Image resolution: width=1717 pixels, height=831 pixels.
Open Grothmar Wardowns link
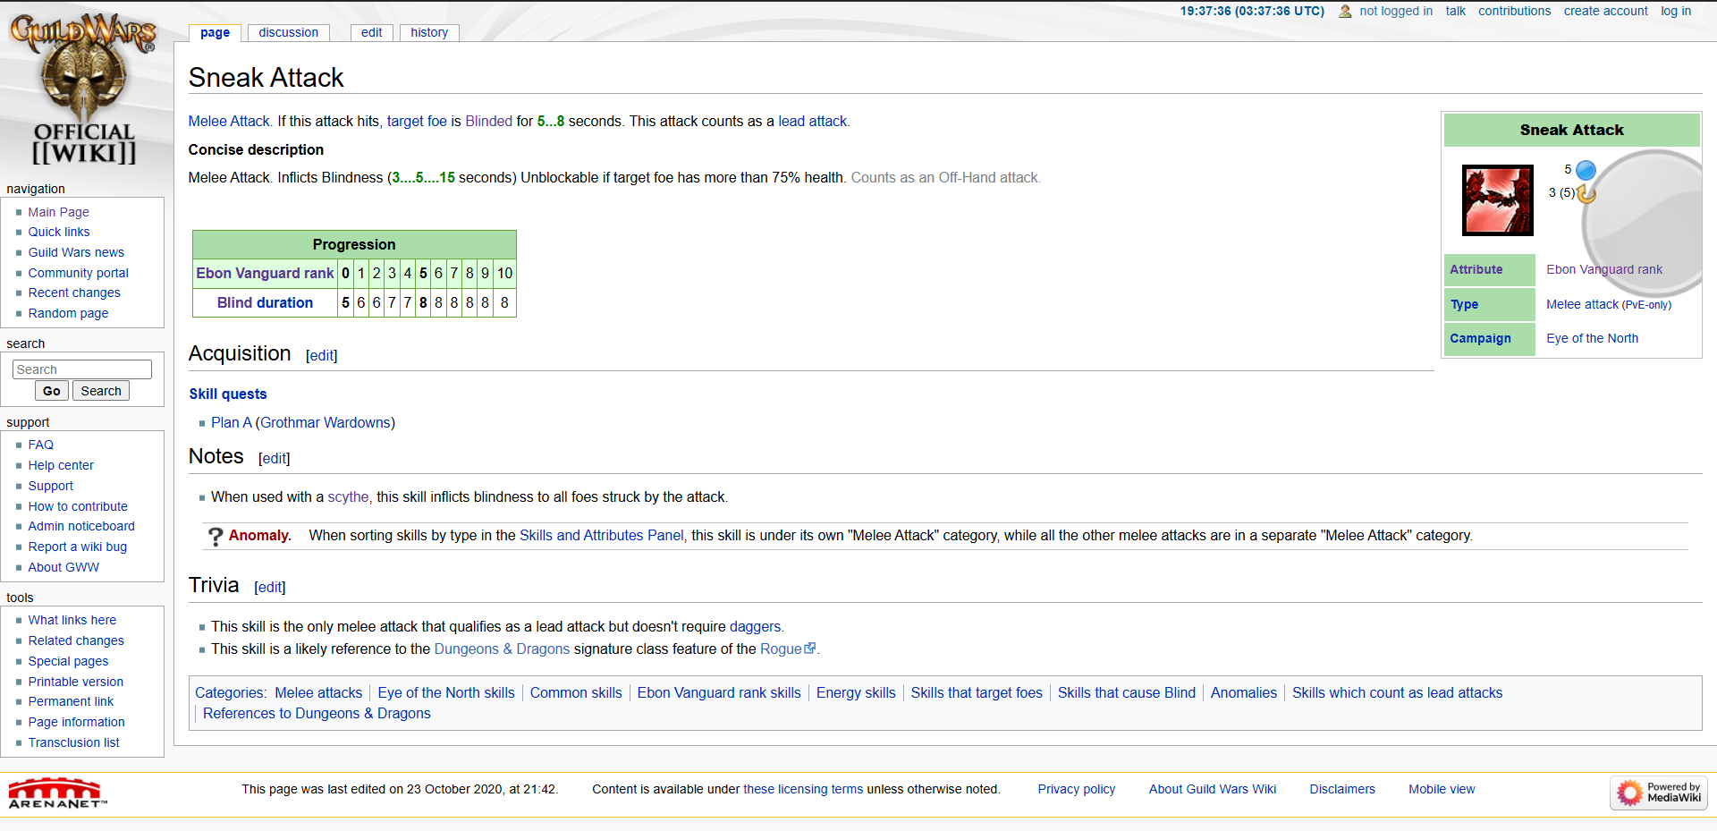point(326,422)
